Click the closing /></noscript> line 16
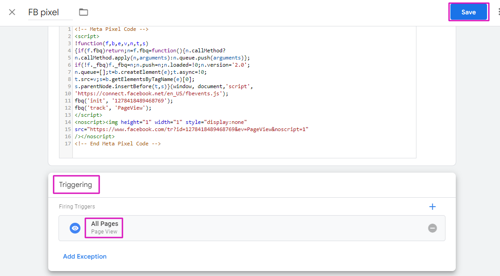Image resolution: width=500 pixels, height=276 pixels. [x=95, y=136]
